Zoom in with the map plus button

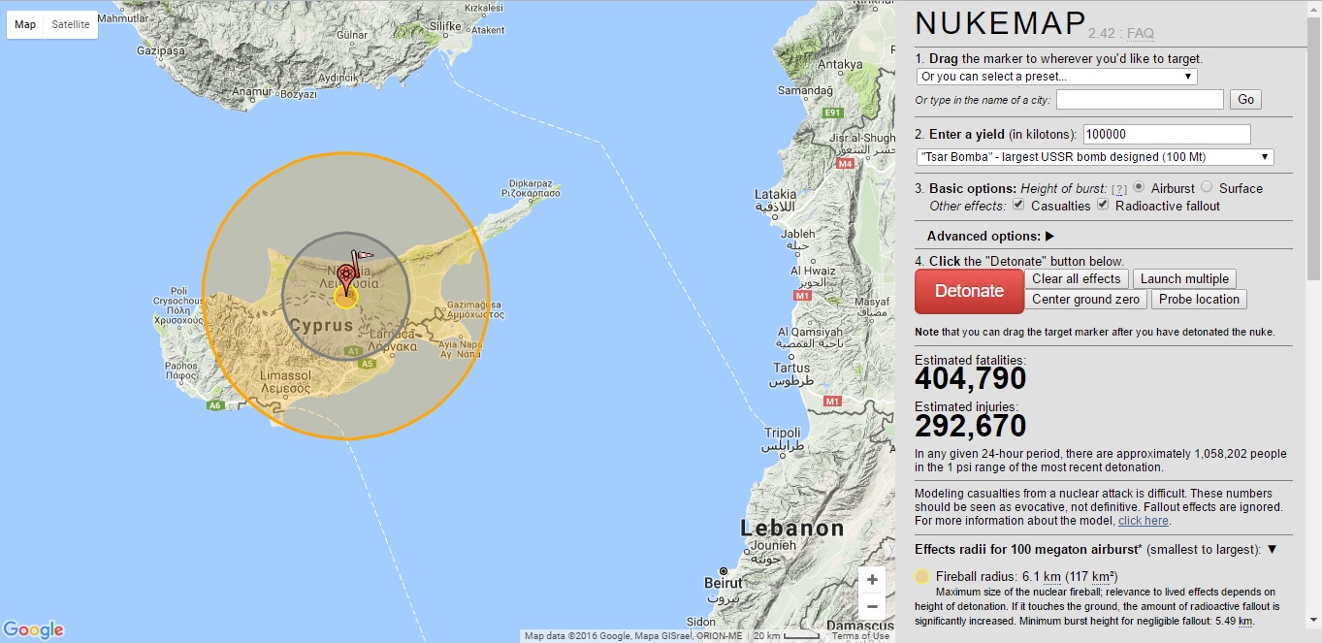point(872,580)
